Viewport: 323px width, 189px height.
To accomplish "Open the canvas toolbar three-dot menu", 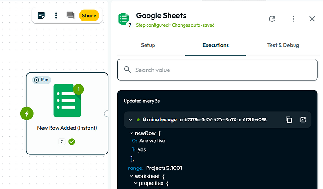I will [x=56, y=15].
